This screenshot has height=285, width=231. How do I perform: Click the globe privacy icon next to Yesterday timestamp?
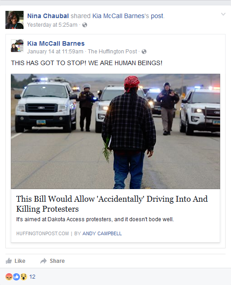pyautogui.click(x=85, y=25)
